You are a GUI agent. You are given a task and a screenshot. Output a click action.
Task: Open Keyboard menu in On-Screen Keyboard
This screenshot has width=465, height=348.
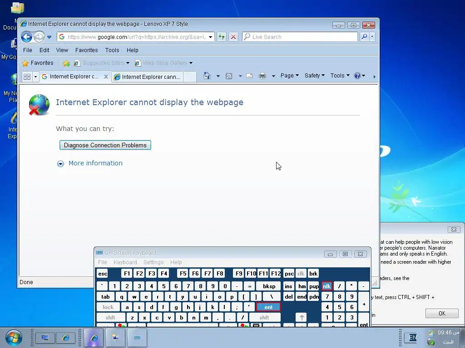pyautogui.click(x=125, y=262)
